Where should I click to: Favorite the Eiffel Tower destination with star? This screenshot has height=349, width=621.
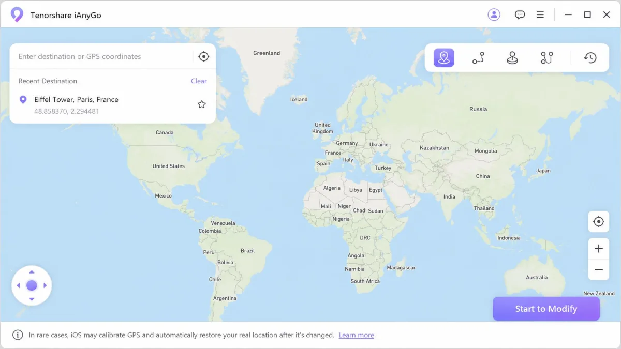click(x=202, y=104)
